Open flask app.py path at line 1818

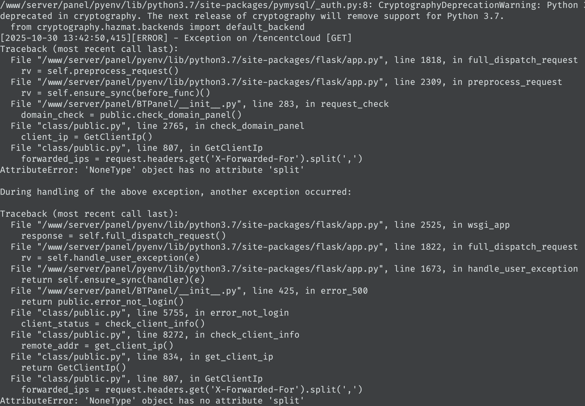coord(210,60)
